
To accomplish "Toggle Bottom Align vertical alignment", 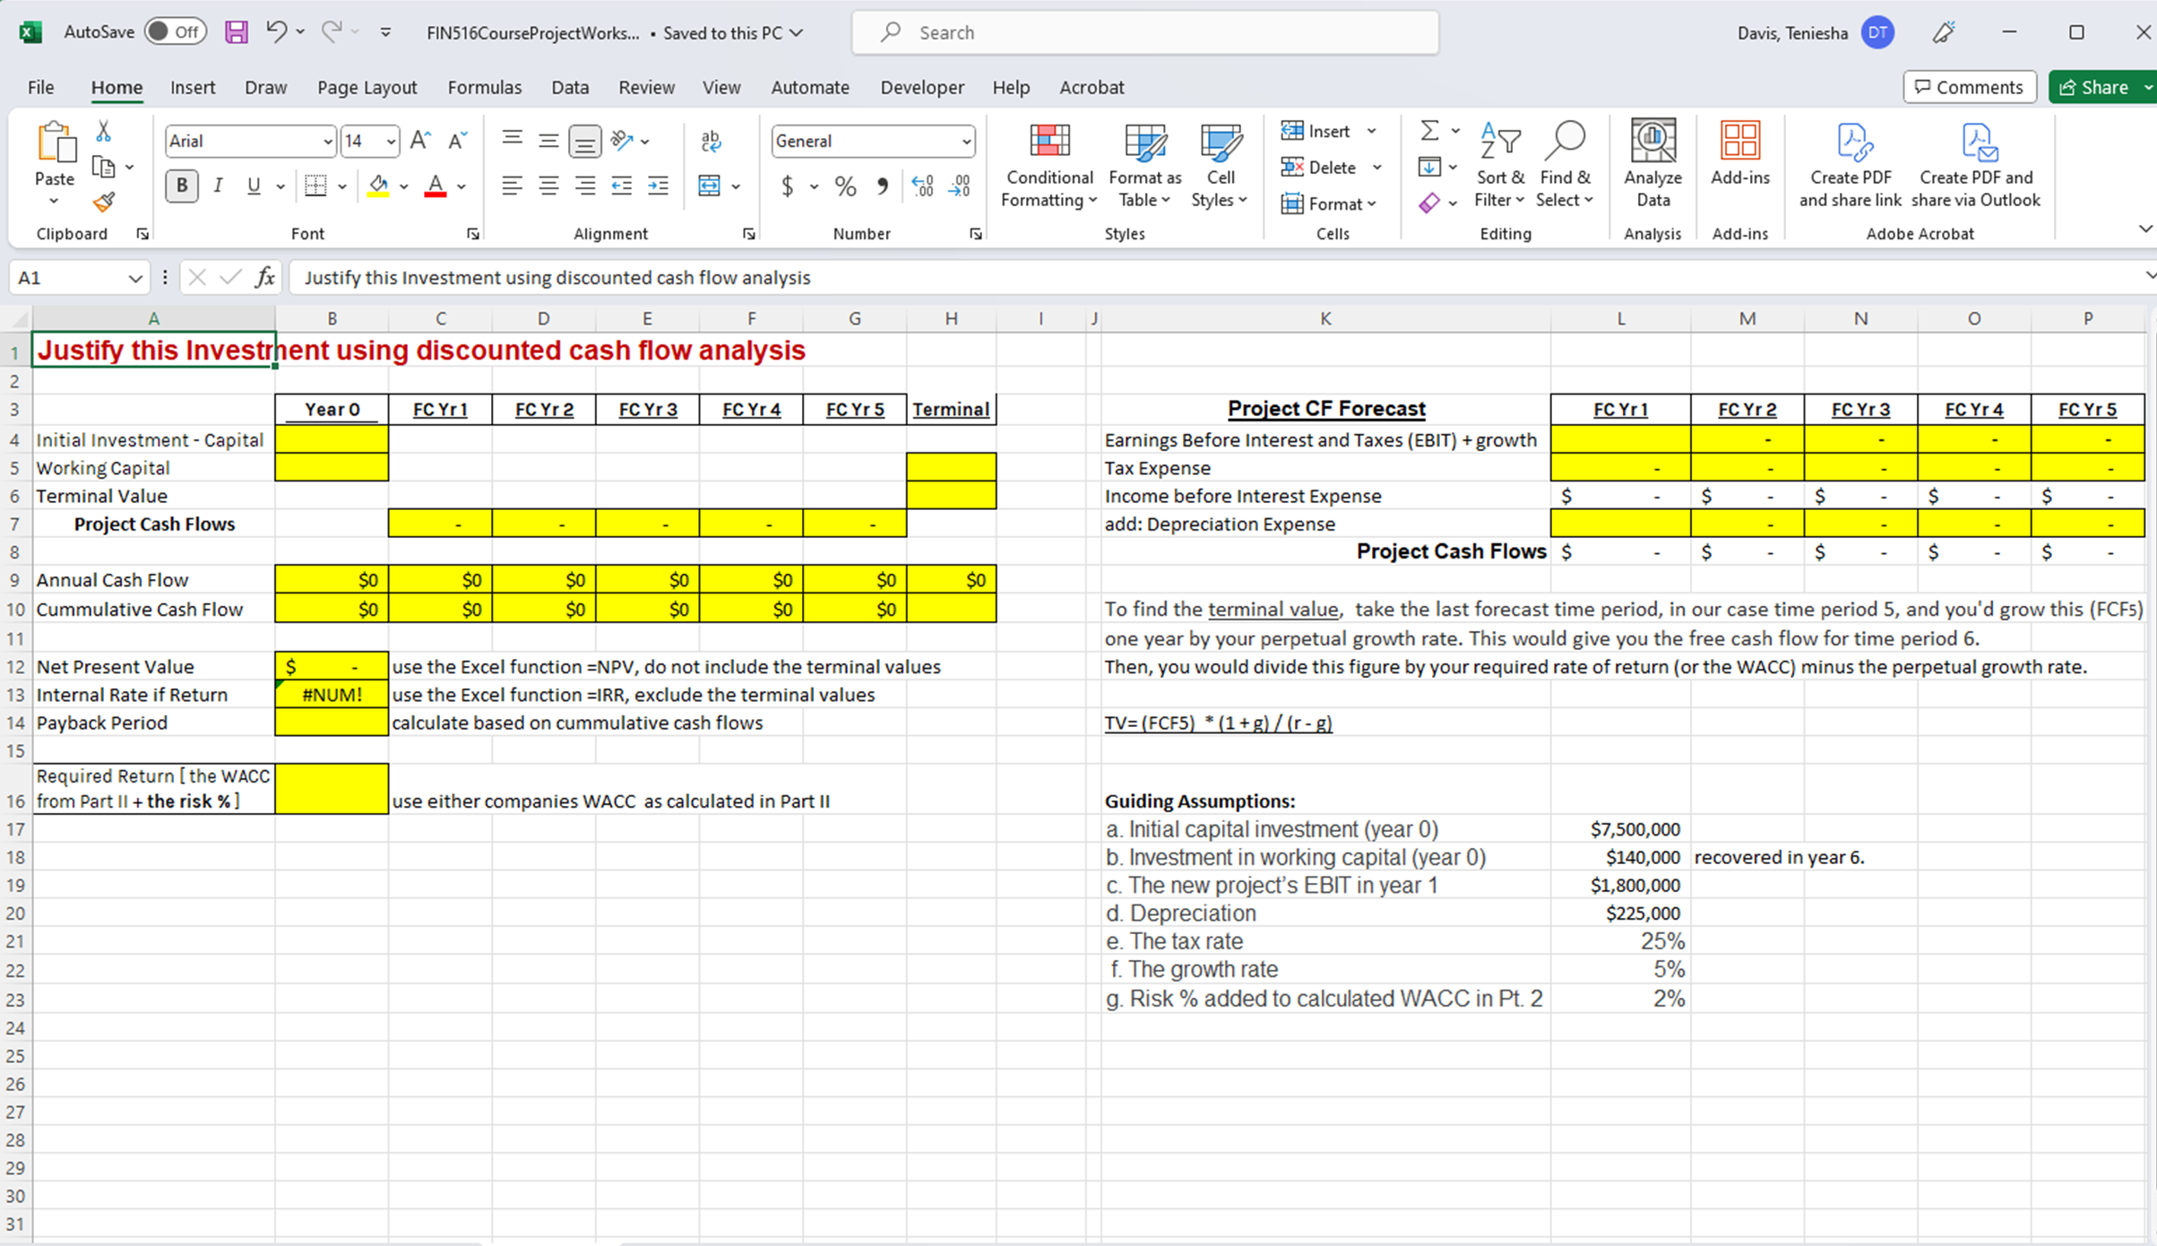I will tap(585, 141).
